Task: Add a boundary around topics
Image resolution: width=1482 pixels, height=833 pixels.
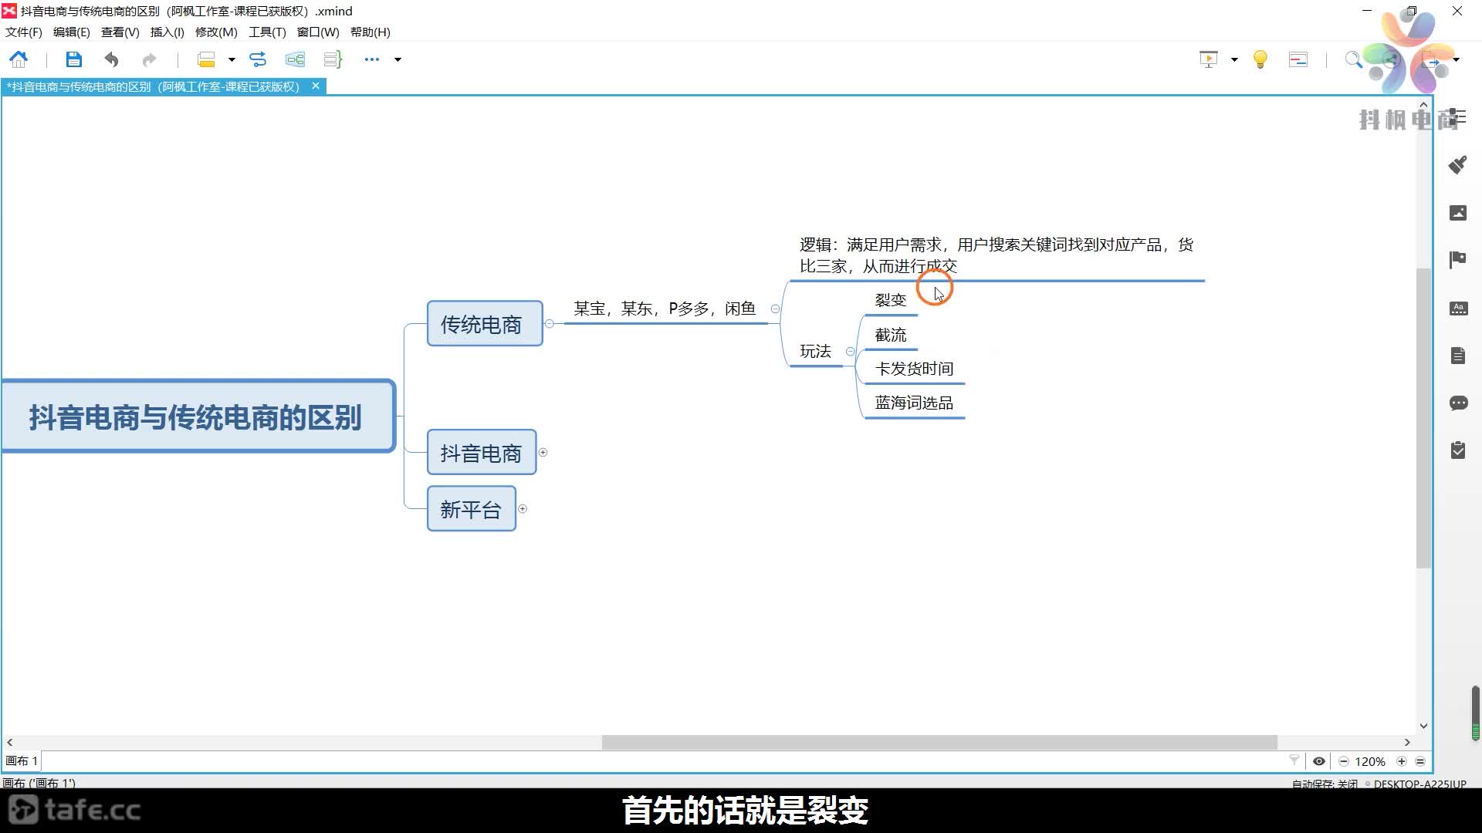Action: 295,59
